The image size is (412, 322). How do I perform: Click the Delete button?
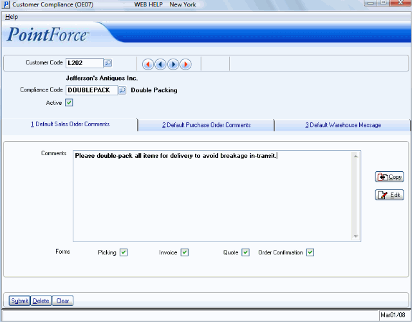[x=41, y=301]
